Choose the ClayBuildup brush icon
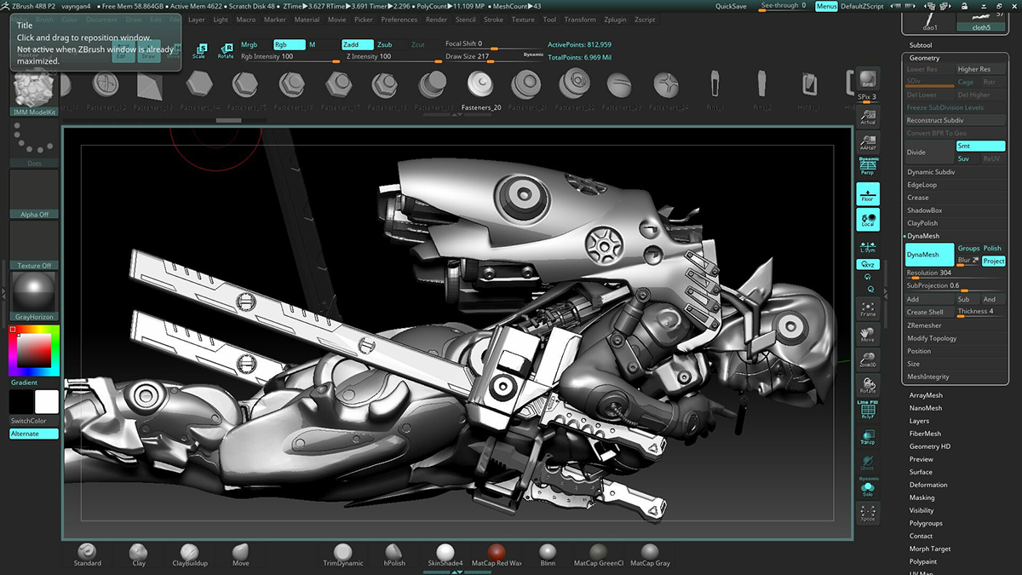This screenshot has width=1022, height=575. pyautogui.click(x=190, y=553)
